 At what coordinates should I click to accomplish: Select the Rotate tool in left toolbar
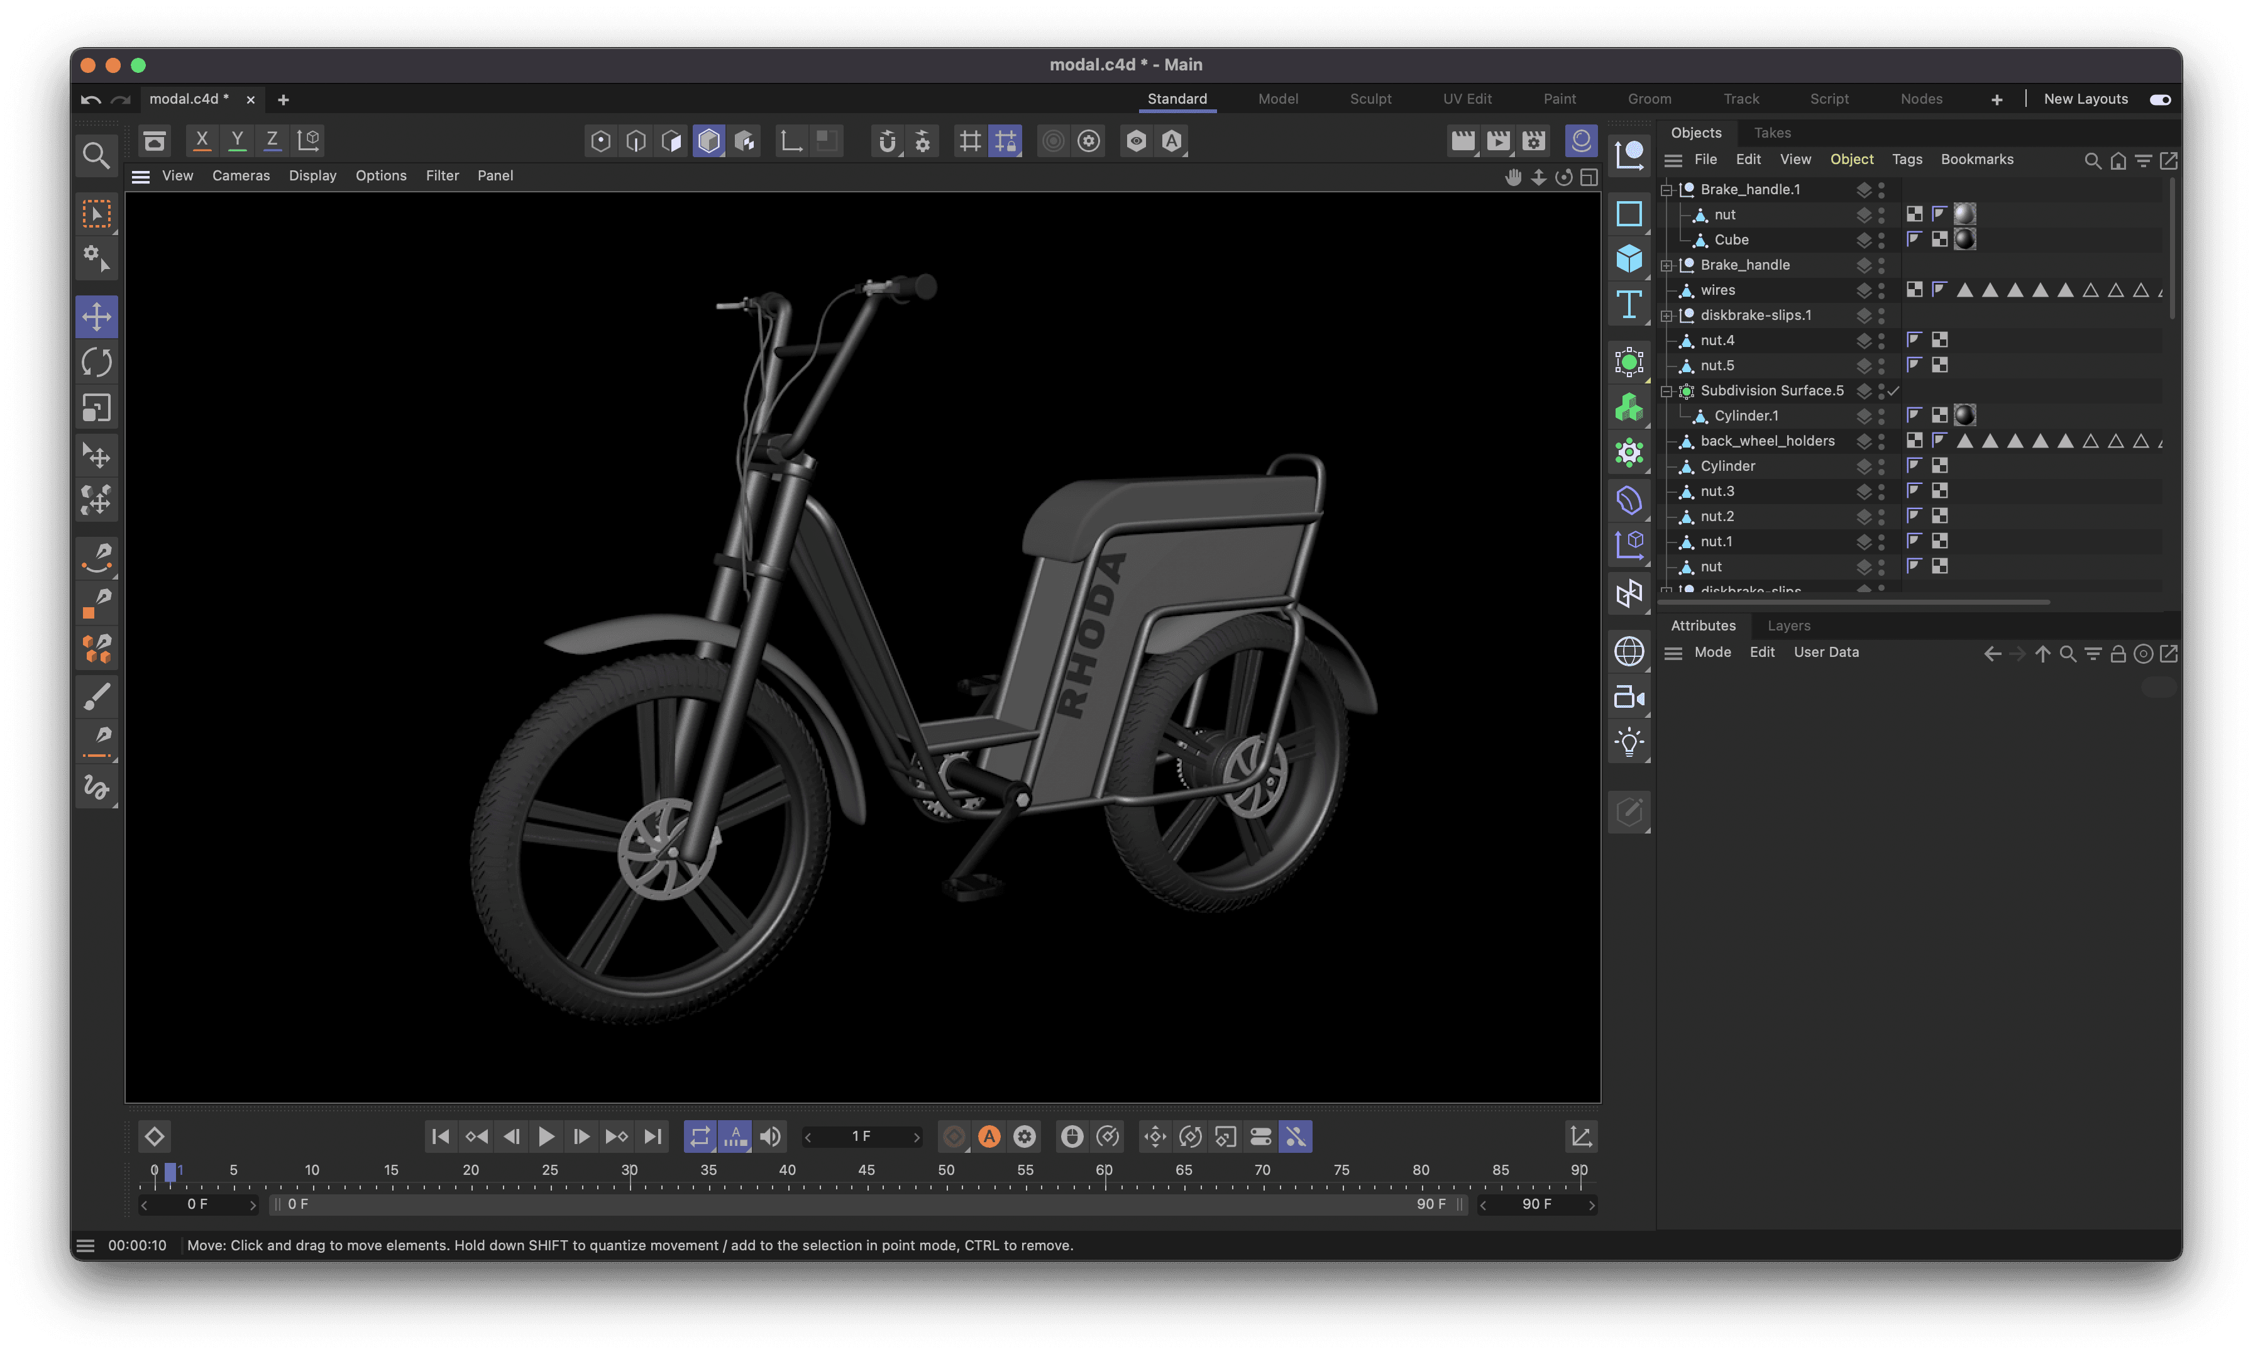pyautogui.click(x=96, y=362)
